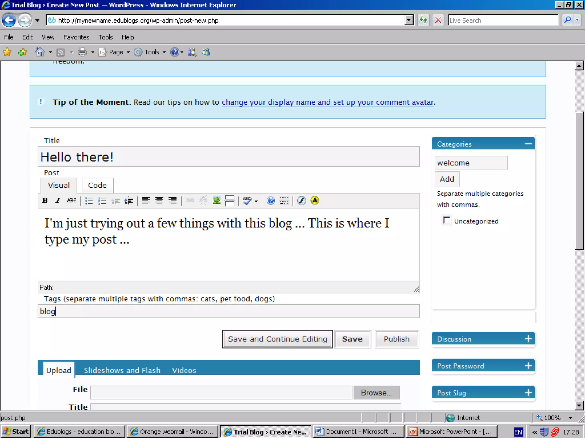Open spellchecker language dropdown arrow
The height and width of the screenshot is (438, 585).
[256, 201]
